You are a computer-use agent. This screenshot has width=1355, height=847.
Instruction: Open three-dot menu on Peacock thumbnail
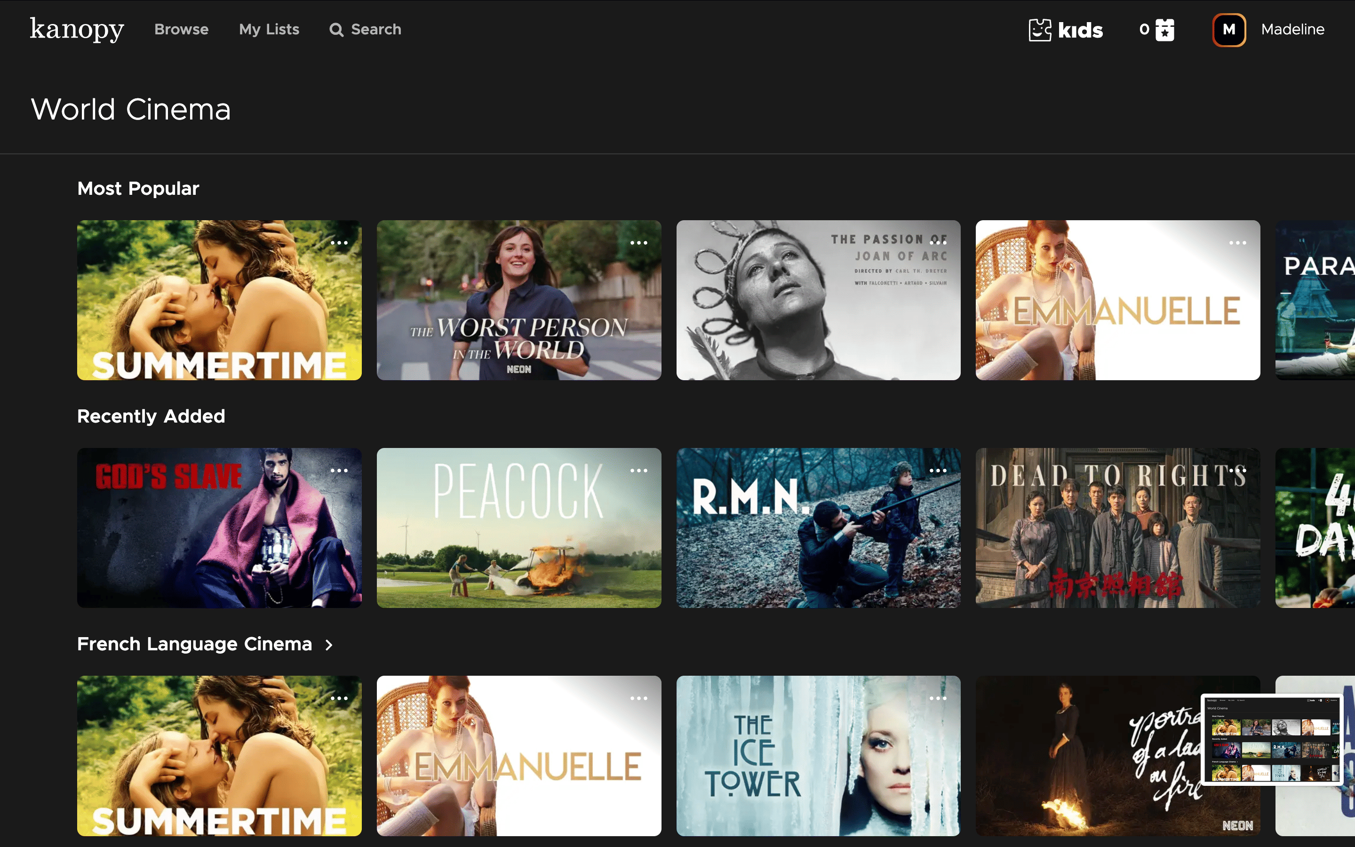(x=639, y=471)
